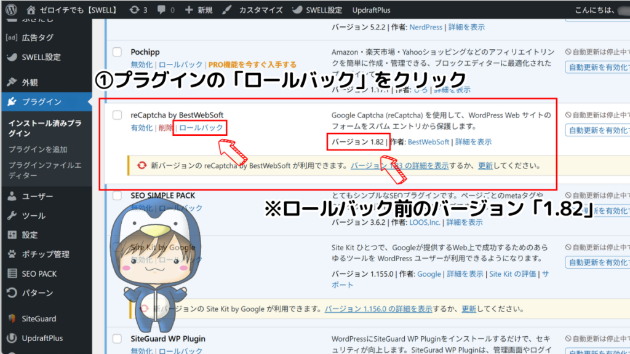This screenshot has height=354, width=630.
Task: Open SWELL設定 in the admin bar
Action: tap(324, 10)
